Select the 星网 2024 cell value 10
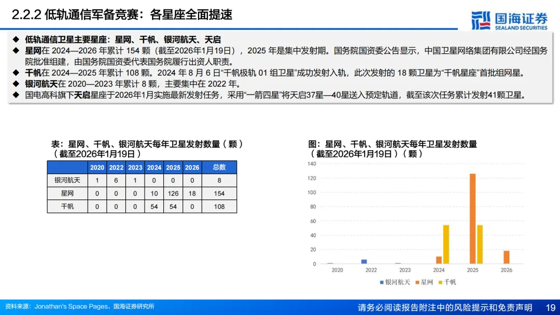This screenshot has height=315, width=560. tap(154, 193)
